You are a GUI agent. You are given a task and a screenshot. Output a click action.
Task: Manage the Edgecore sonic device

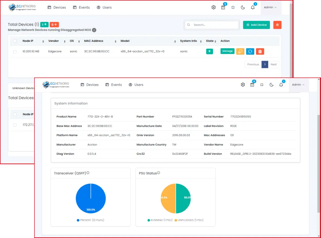227,51
